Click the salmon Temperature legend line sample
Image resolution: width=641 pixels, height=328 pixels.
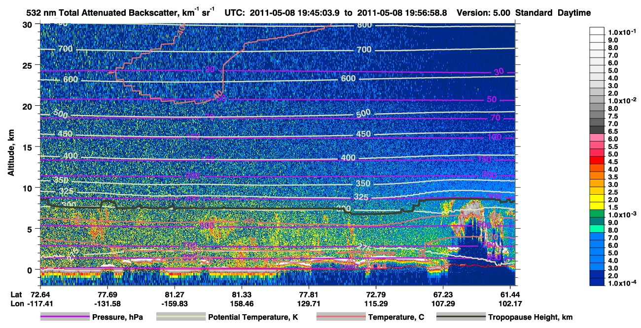coord(341,317)
